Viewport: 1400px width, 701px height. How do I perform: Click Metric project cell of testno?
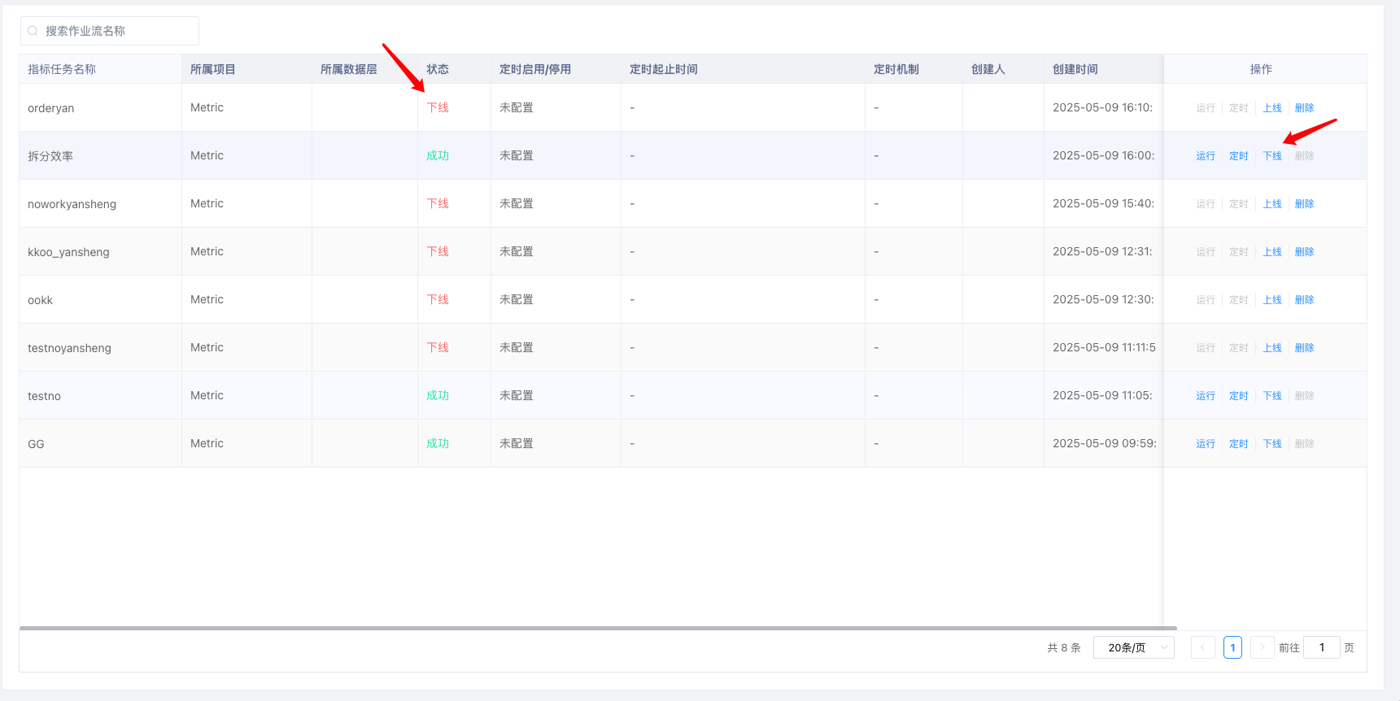pyautogui.click(x=207, y=395)
